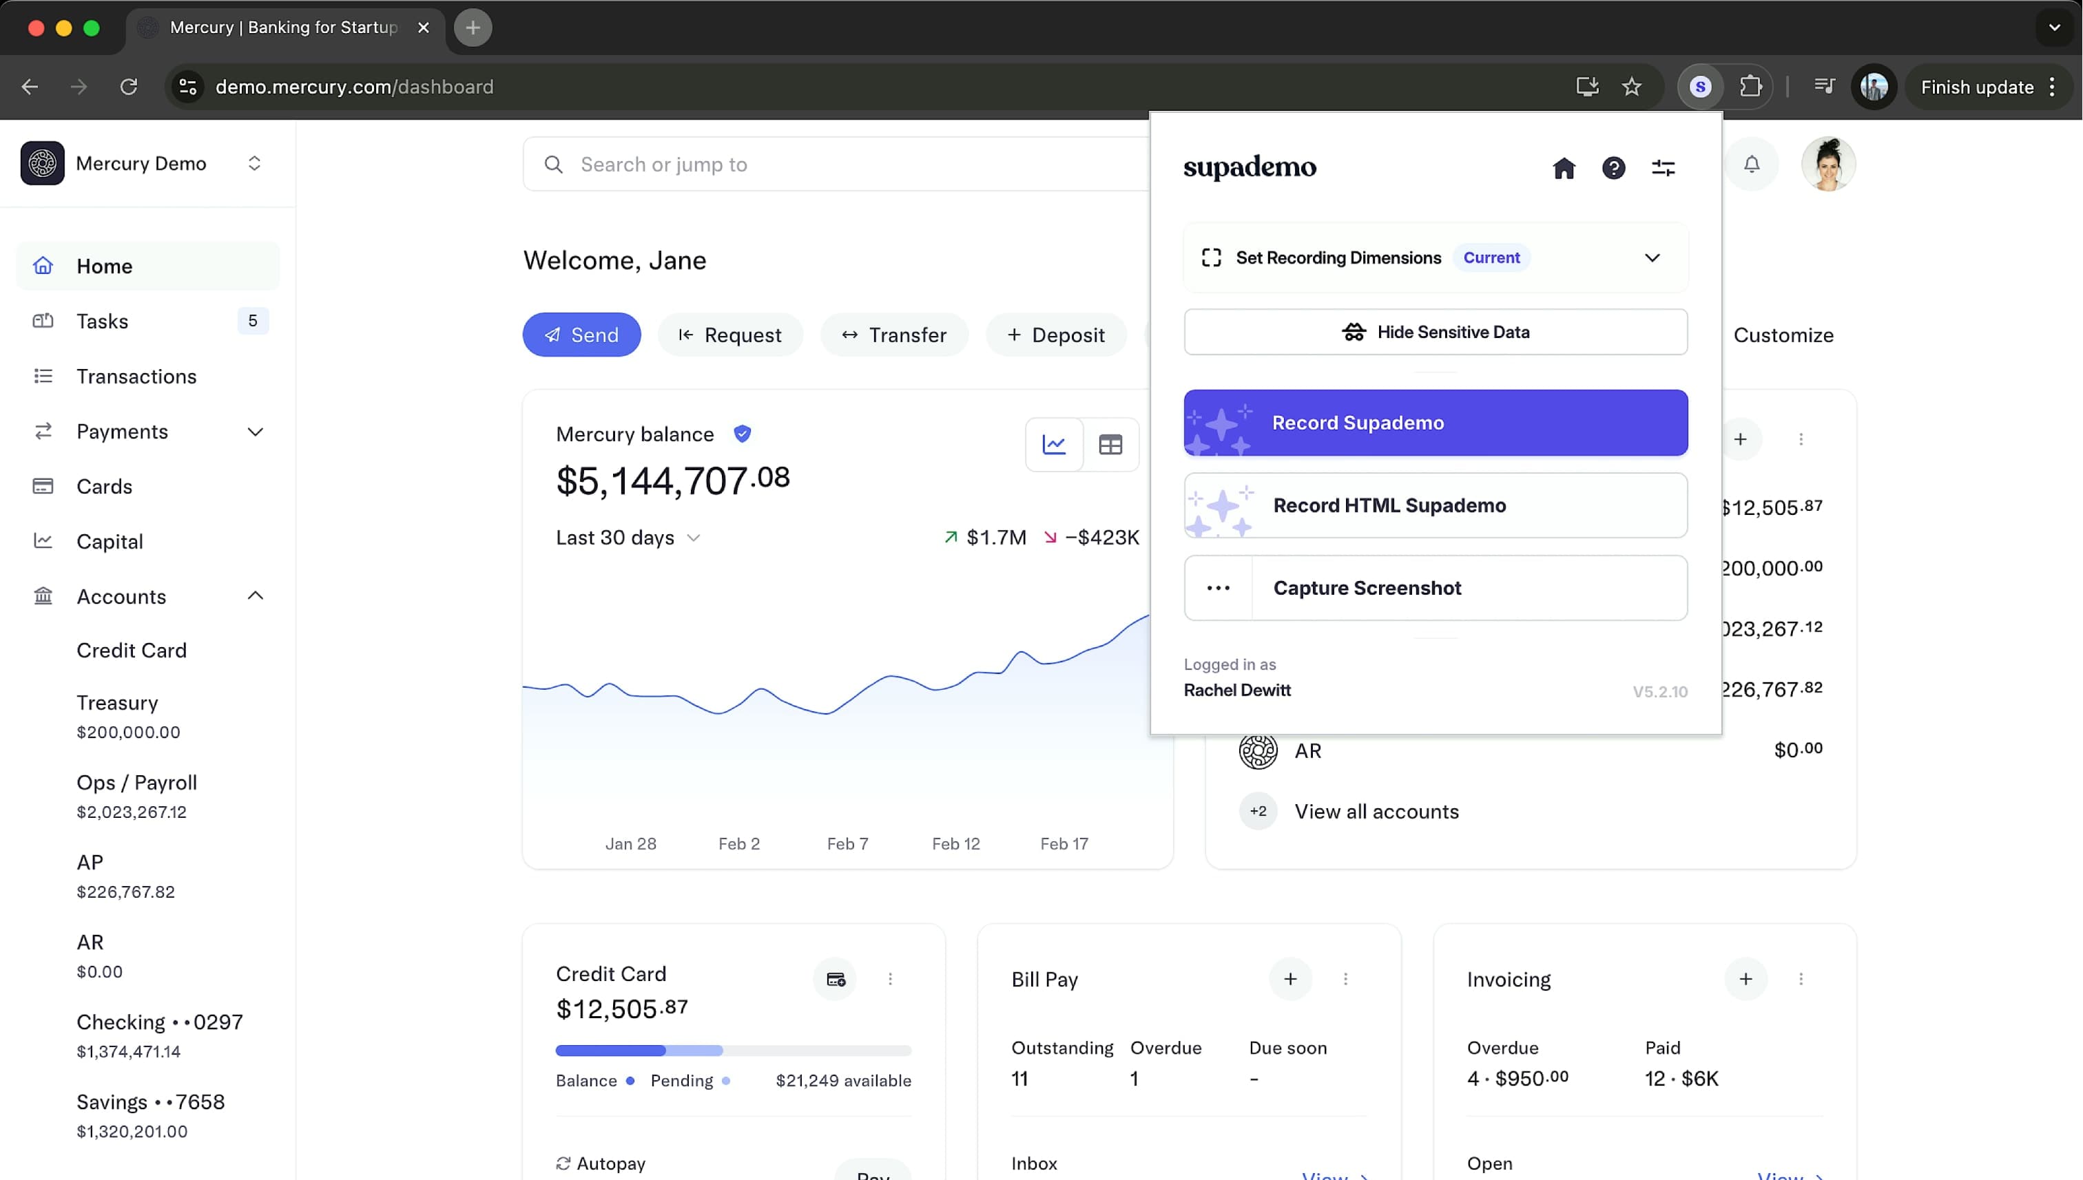This screenshot has height=1180, width=2083.
Task: Select the Mercury Banking browser tab
Action: point(284,28)
